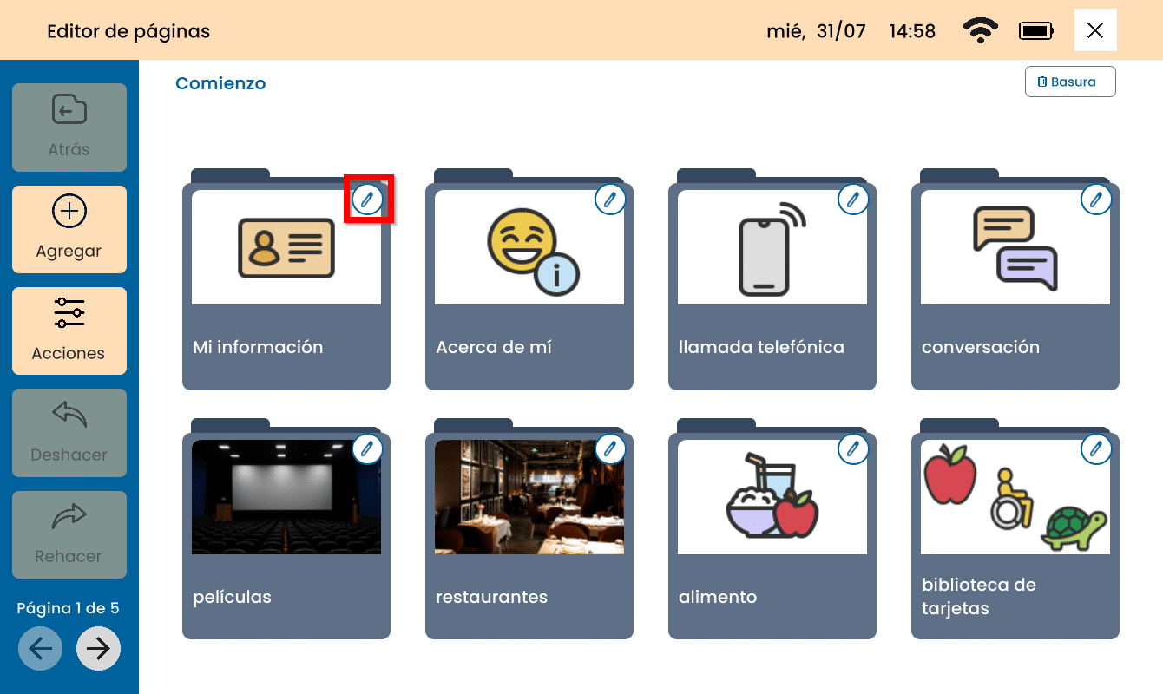
Task: Edit the Acerca de mí folder via pencil
Action: [610, 200]
